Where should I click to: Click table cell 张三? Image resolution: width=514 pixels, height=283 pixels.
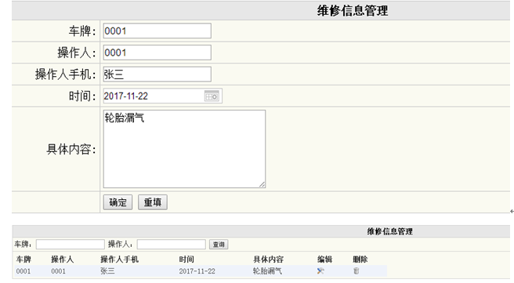coord(107,271)
